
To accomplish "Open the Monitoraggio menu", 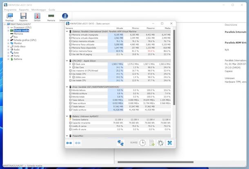I will (39, 10).
